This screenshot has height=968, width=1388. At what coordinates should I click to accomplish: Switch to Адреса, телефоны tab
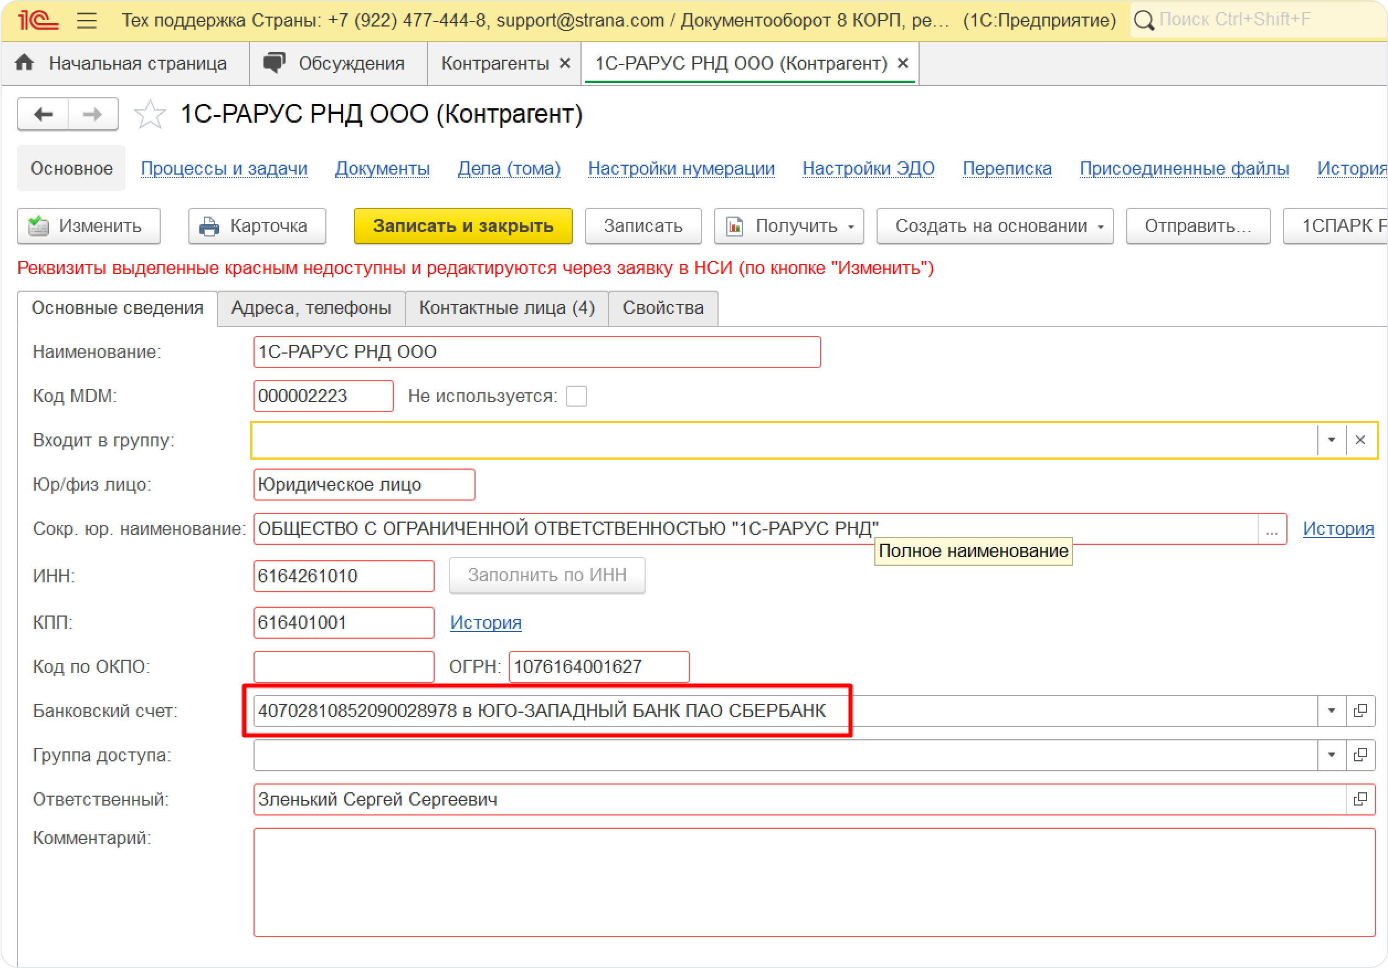click(x=311, y=308)
